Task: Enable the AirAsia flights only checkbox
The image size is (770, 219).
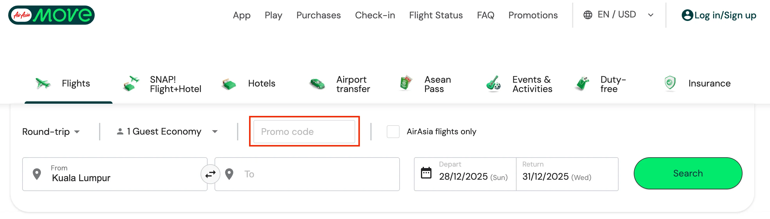Action: point(393,131)
